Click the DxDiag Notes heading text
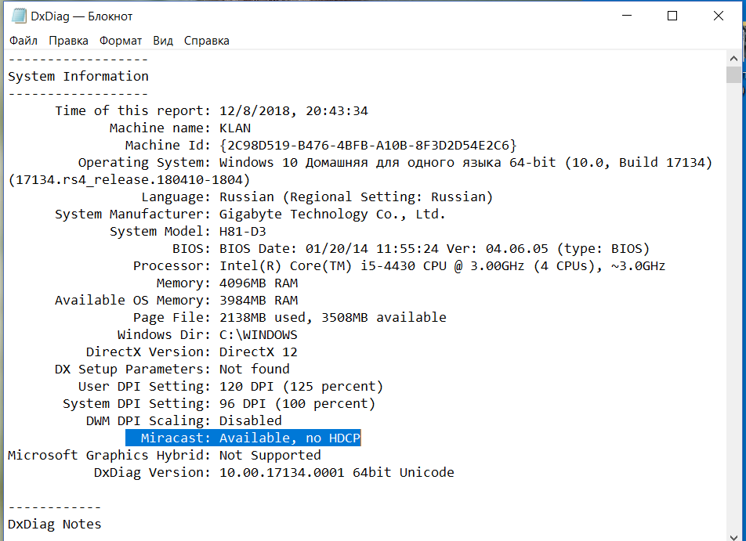 point(55,525)
